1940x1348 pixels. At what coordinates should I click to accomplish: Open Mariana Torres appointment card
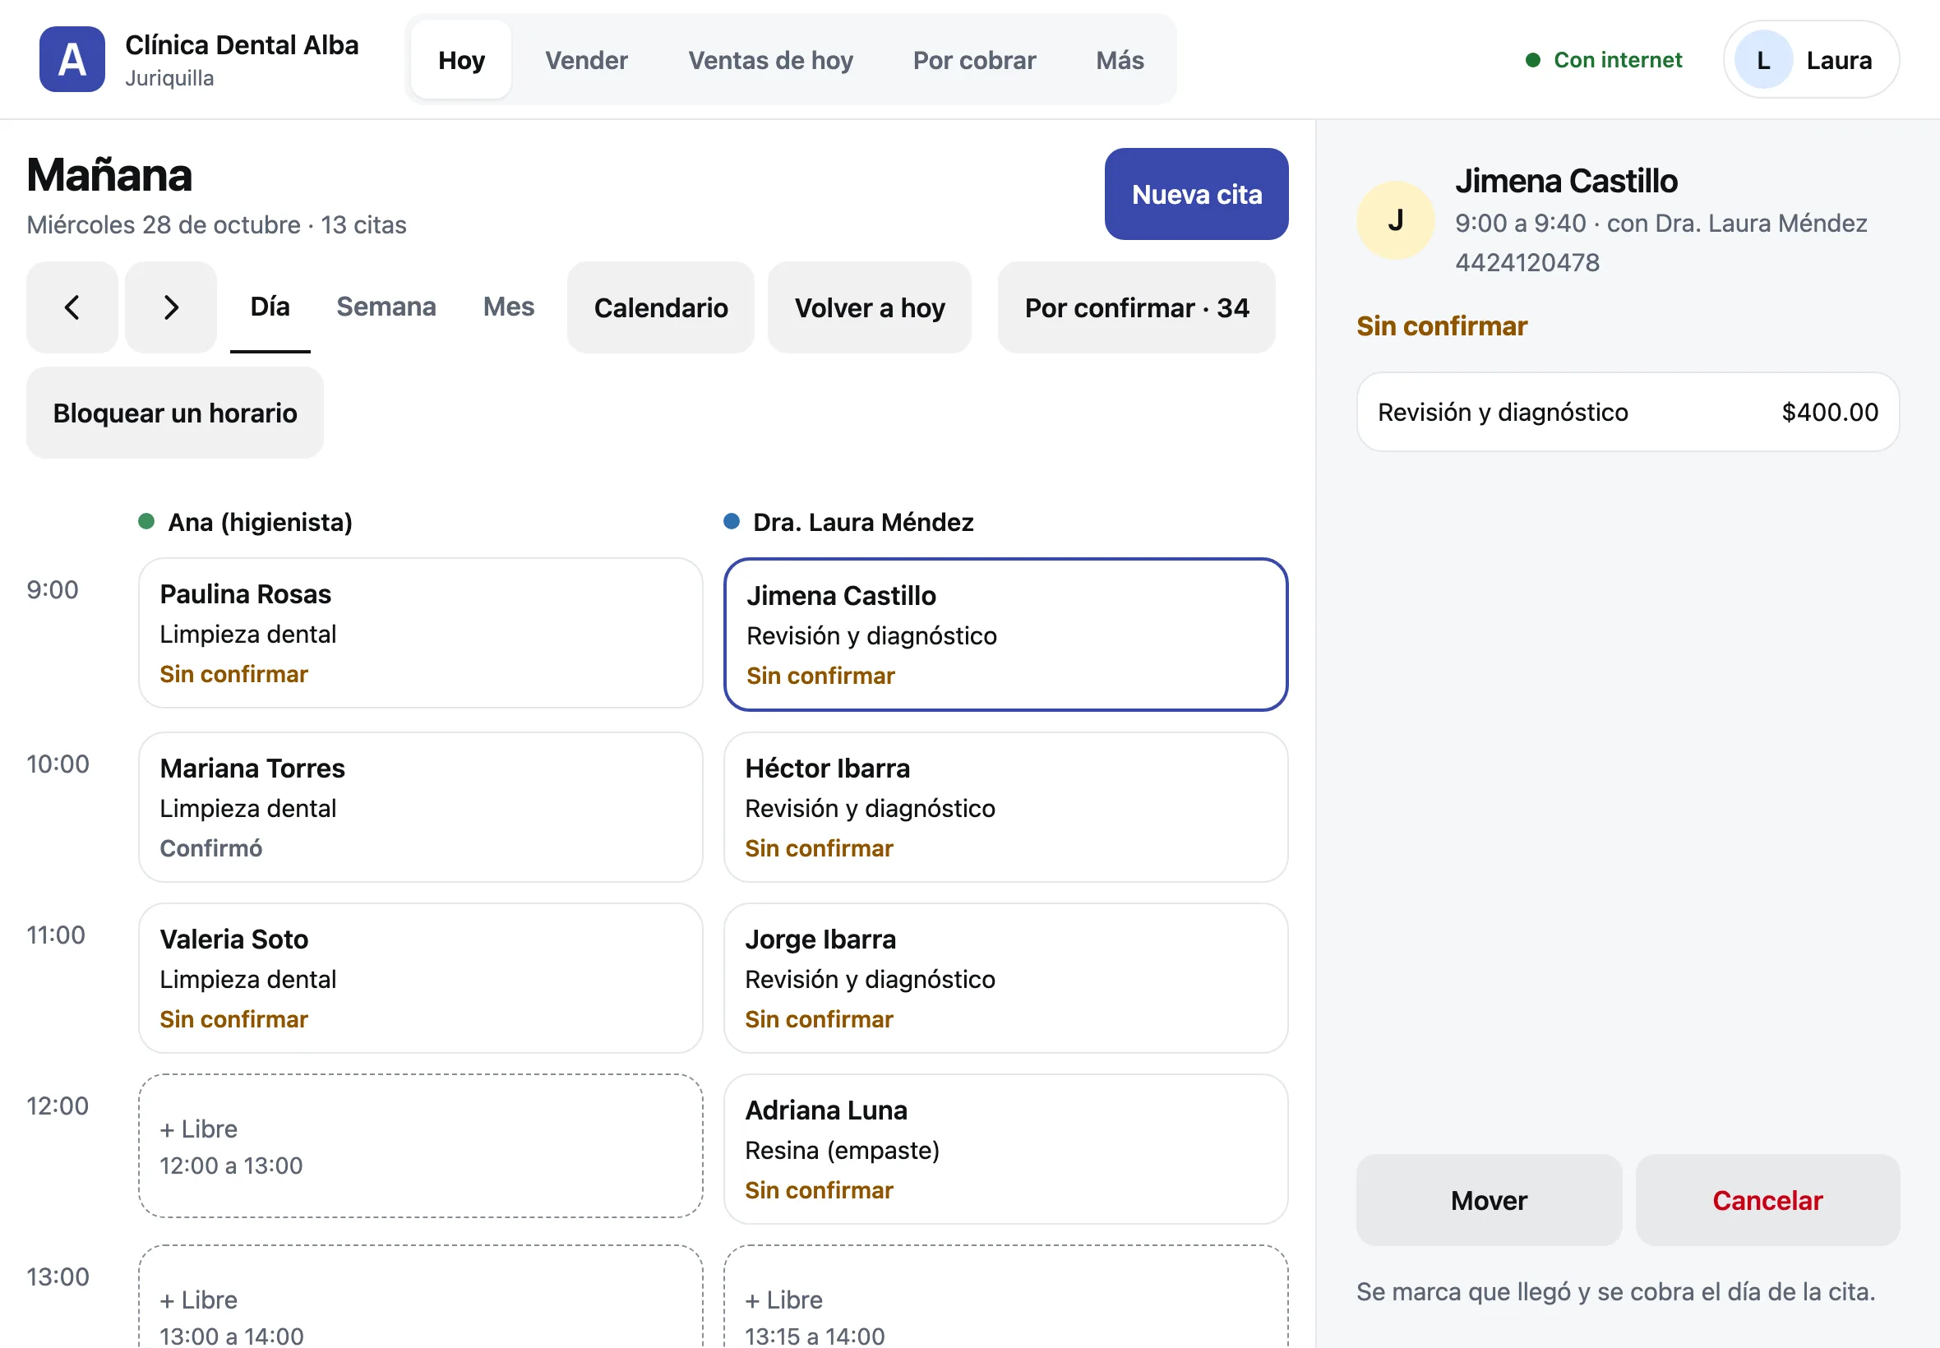421,806
